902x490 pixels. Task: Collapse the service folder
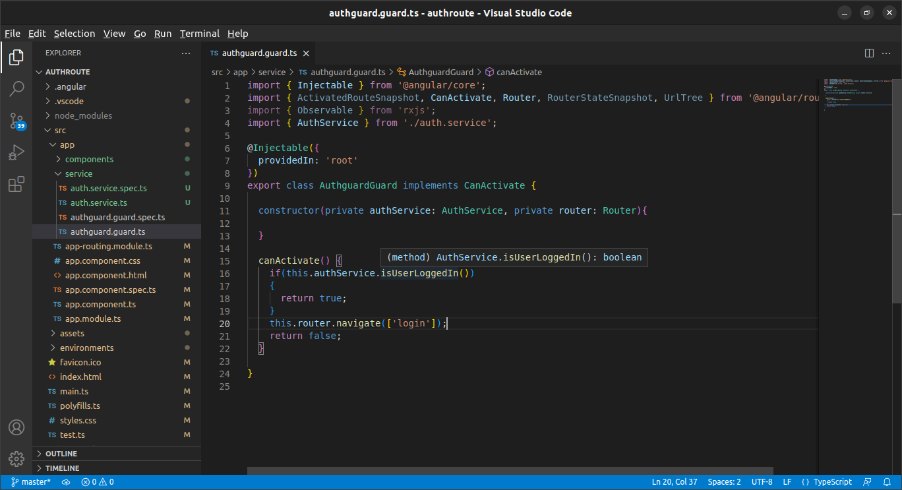coord(117,173)
